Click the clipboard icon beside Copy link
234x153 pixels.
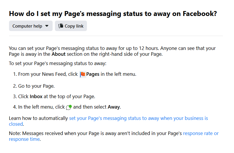pos(61,26)
